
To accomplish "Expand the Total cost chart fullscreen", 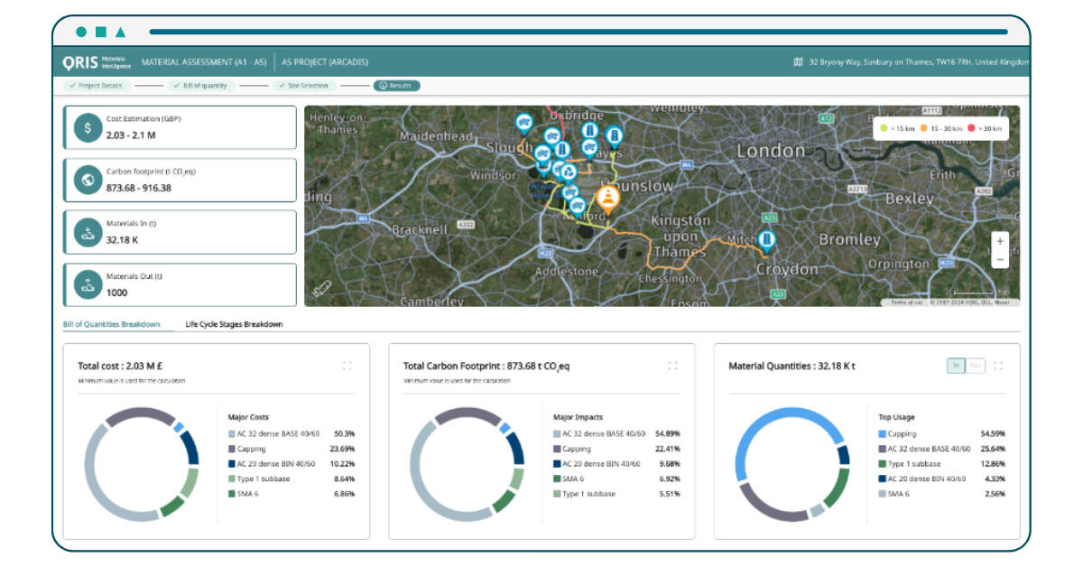I will (347, 366).
